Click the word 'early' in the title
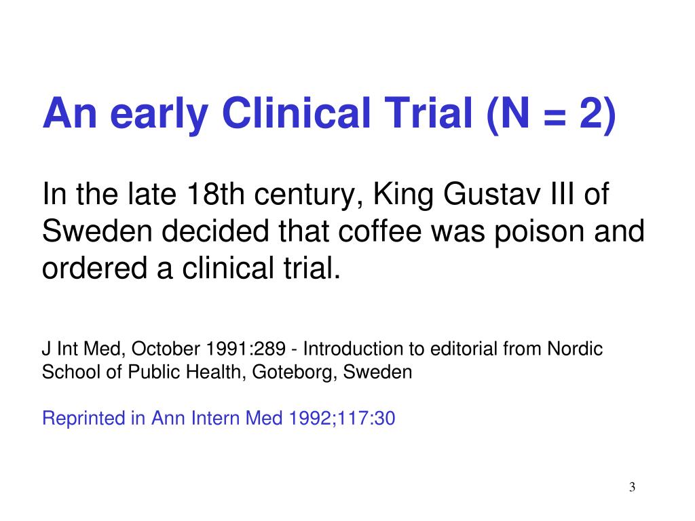The height and width of the screenshot is (521, 695). click(x=159, y=115)
